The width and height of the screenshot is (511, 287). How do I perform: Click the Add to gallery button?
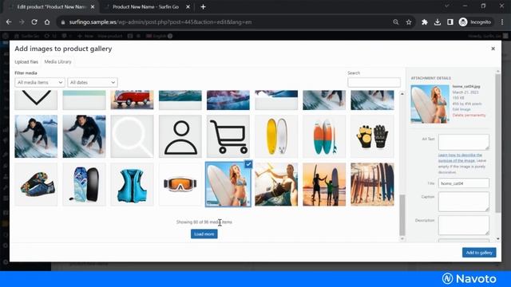pos(479,253)
